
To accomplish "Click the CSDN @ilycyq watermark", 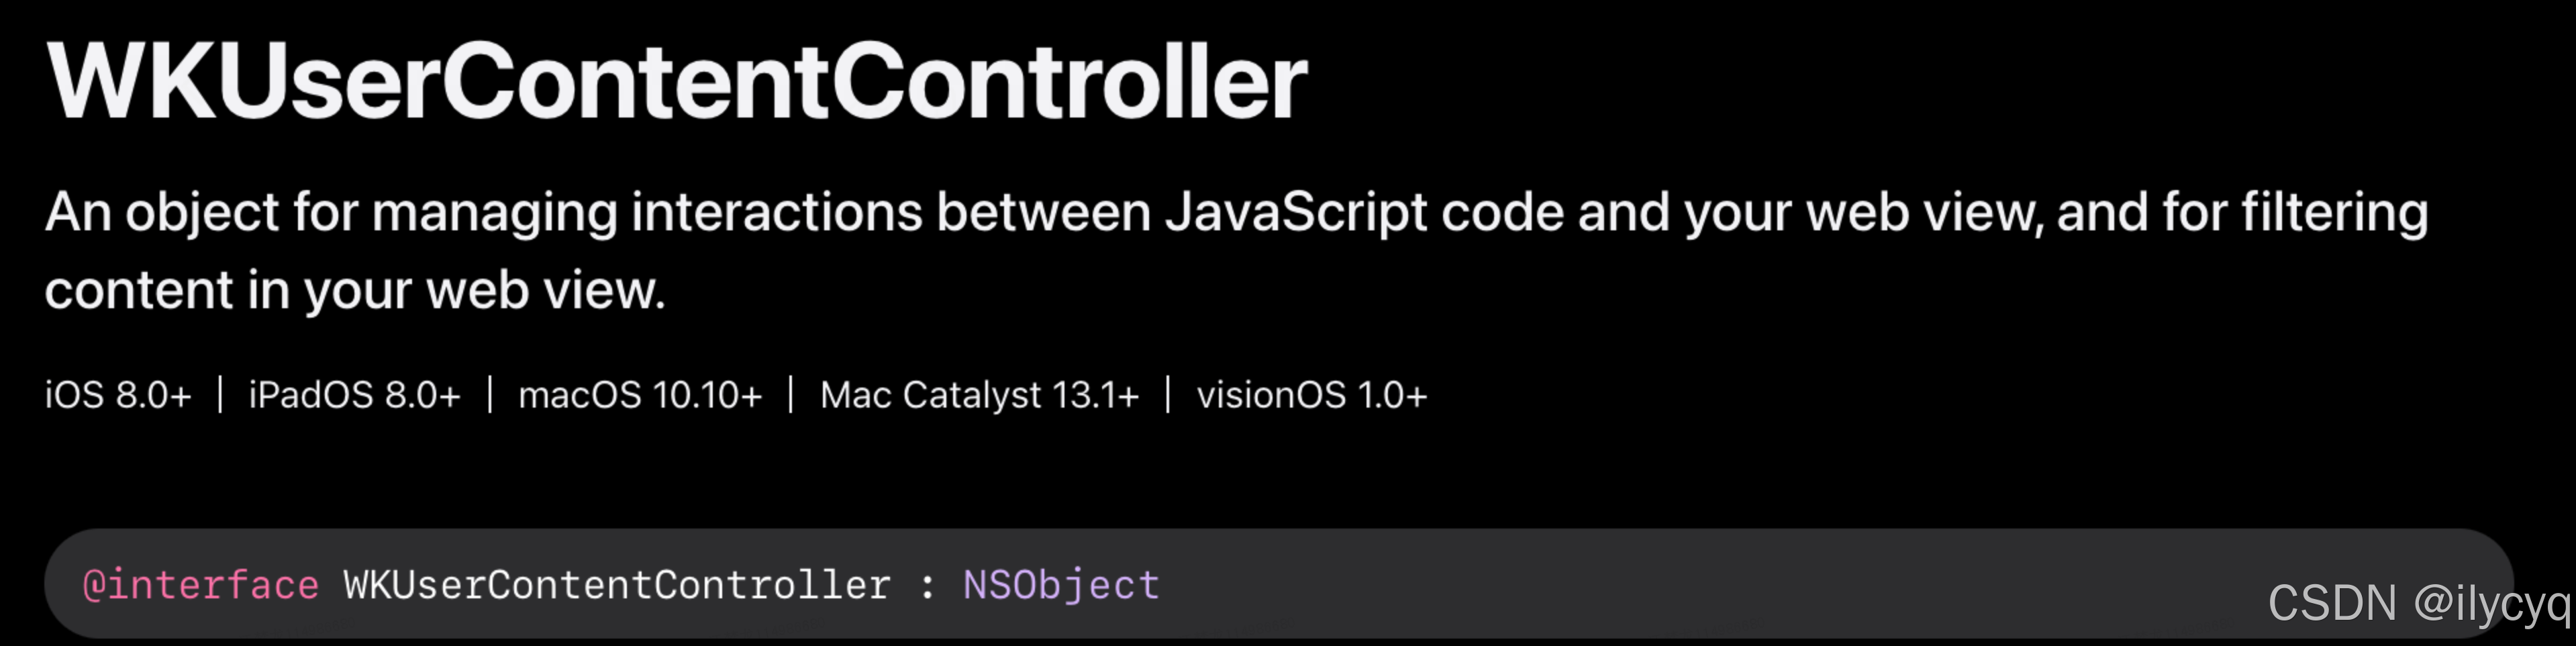I will click(x=2418, y=604).
